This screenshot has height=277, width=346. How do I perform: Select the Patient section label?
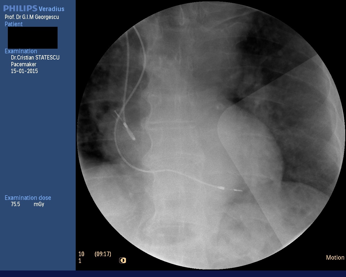coord(14,24)
